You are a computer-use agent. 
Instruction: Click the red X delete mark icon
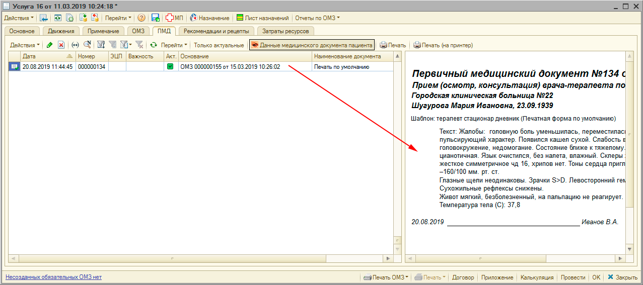click(x=61, y=45)
